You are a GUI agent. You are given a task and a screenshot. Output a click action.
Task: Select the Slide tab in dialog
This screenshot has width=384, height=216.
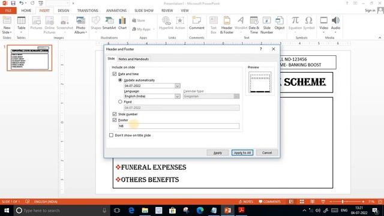pos(111,59)
